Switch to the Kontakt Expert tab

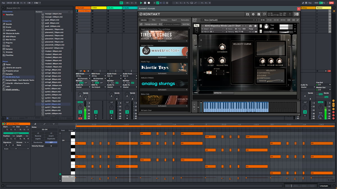click(174, 20)
